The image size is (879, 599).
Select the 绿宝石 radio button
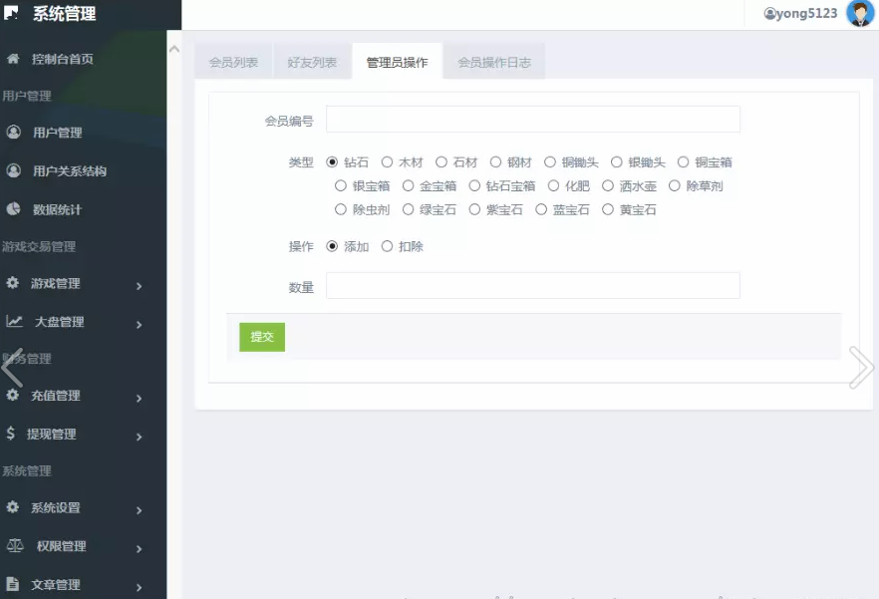click(x=409, y=209)
